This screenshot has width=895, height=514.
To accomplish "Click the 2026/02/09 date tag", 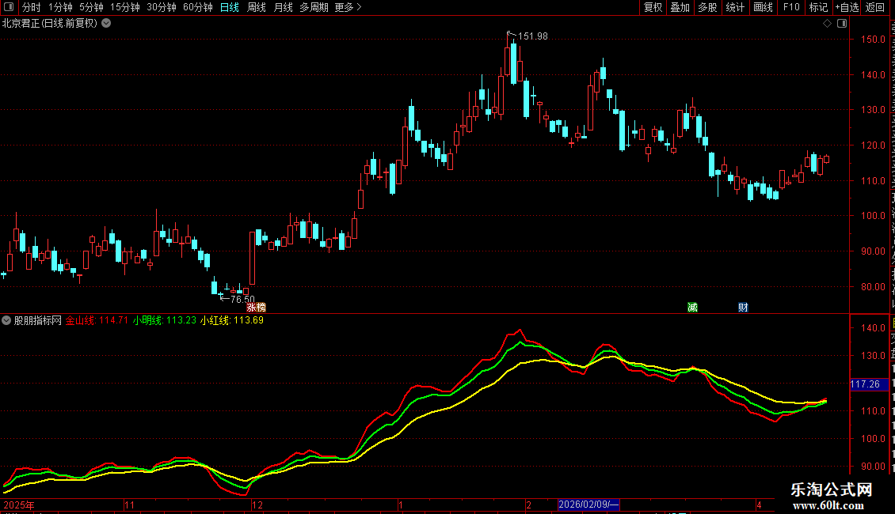I will (588, 505).
